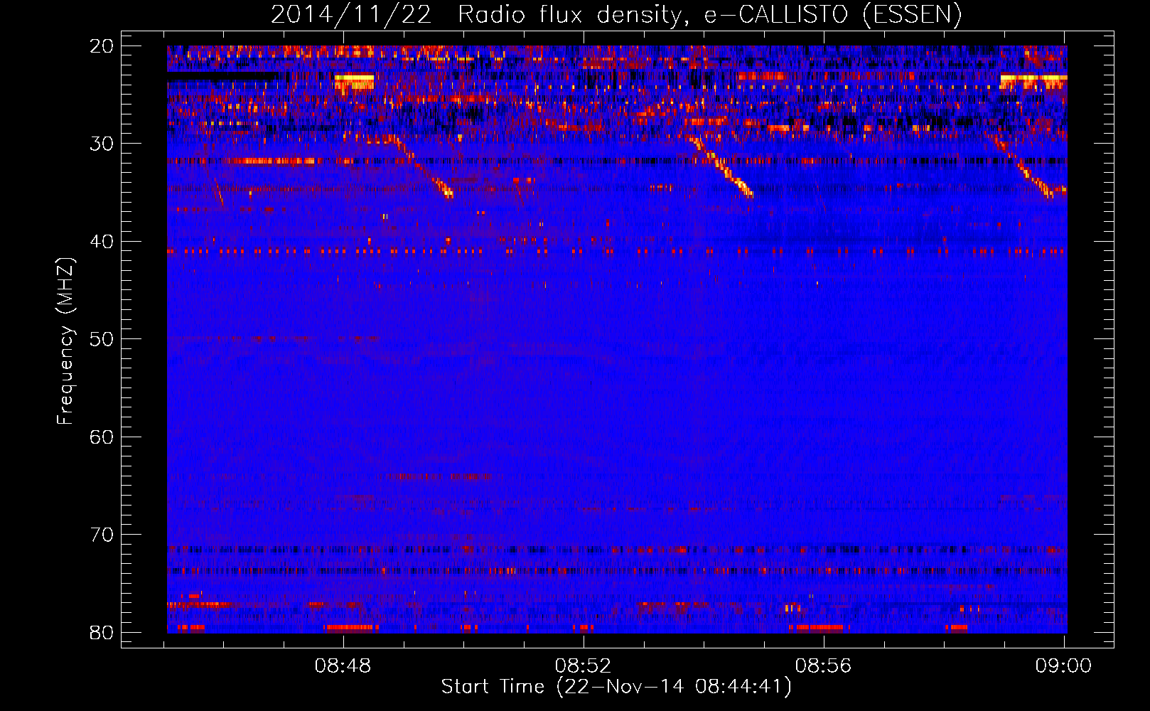
Task: Click the 08:48 time tick label
Action: coord(343,666)
